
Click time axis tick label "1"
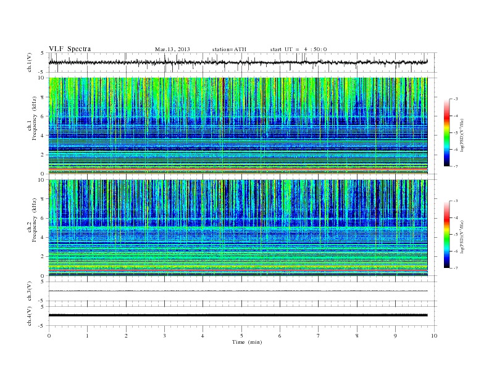coord(87,336)
